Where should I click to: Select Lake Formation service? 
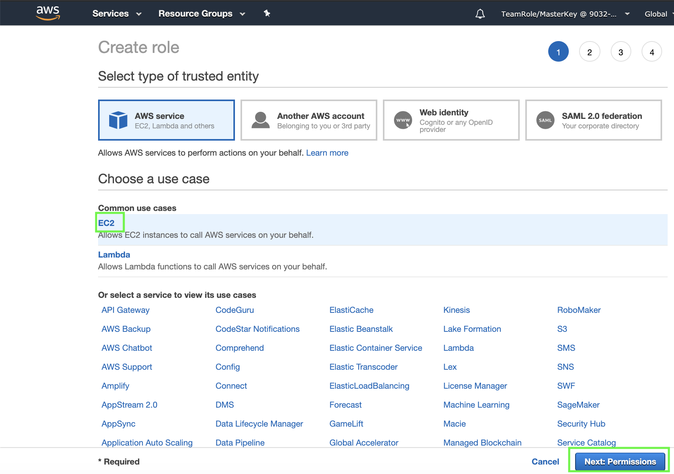click(x=472, y=329)
